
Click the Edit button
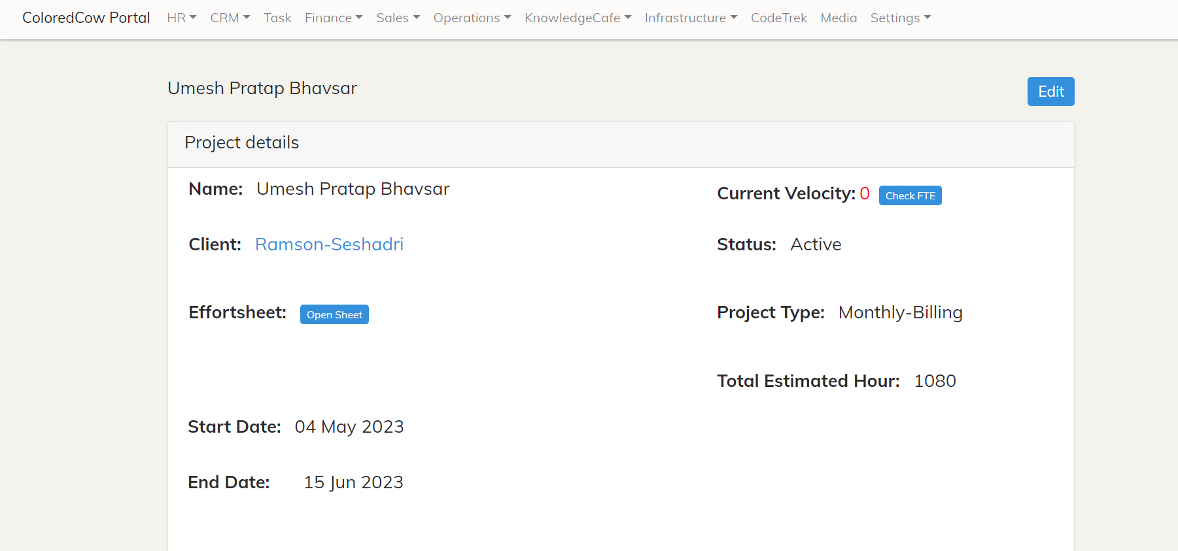click(x=1050, y=92)
